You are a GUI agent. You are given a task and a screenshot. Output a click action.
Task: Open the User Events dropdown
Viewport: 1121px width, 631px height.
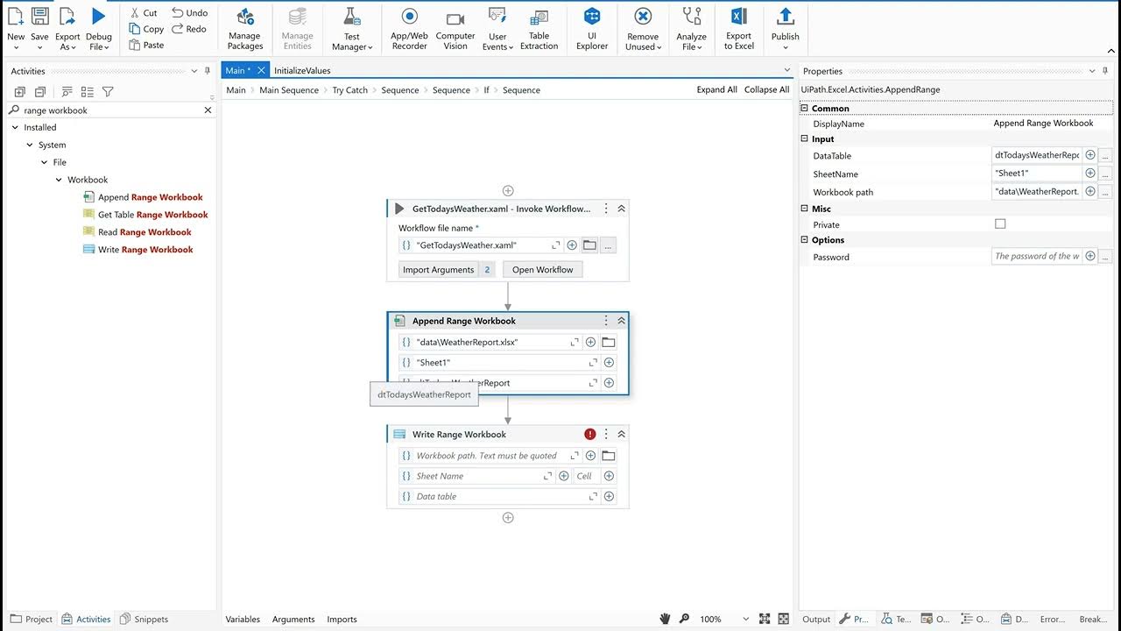coord(497,41)
